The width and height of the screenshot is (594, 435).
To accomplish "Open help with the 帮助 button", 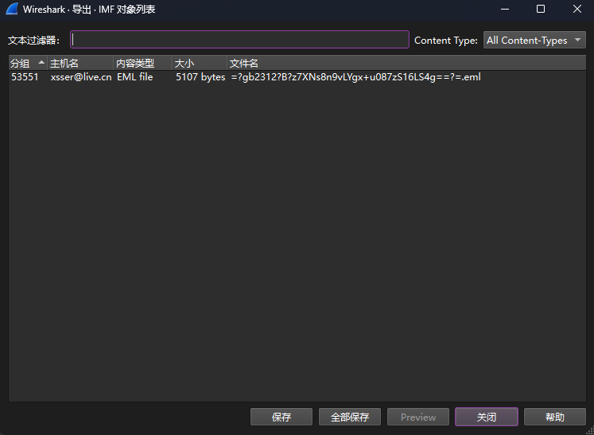I will pos(555,417).
